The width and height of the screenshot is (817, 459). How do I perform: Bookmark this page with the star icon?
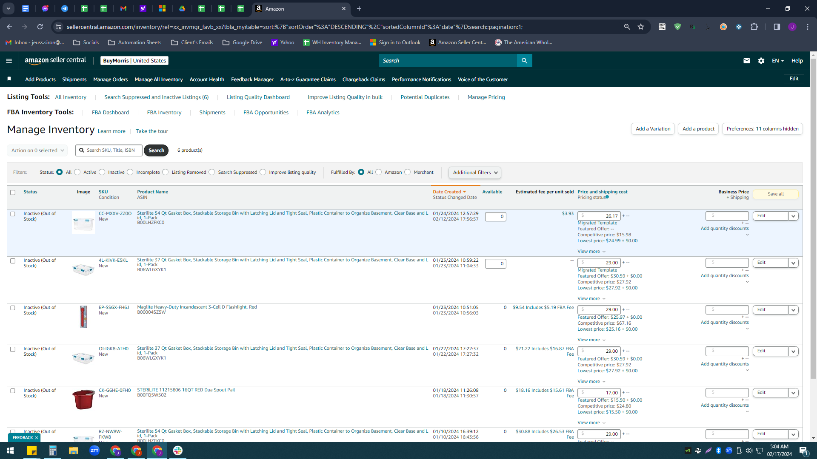641,27
